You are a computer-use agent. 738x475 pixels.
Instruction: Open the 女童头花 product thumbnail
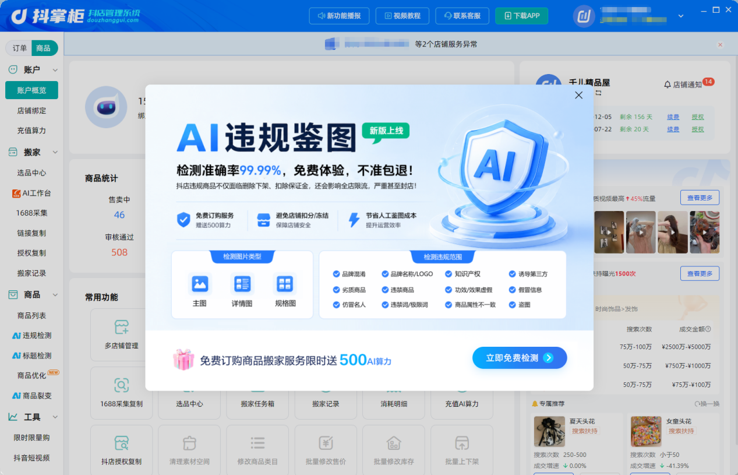(646, 432)
